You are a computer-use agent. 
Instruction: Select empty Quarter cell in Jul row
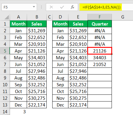click(100, 71)
